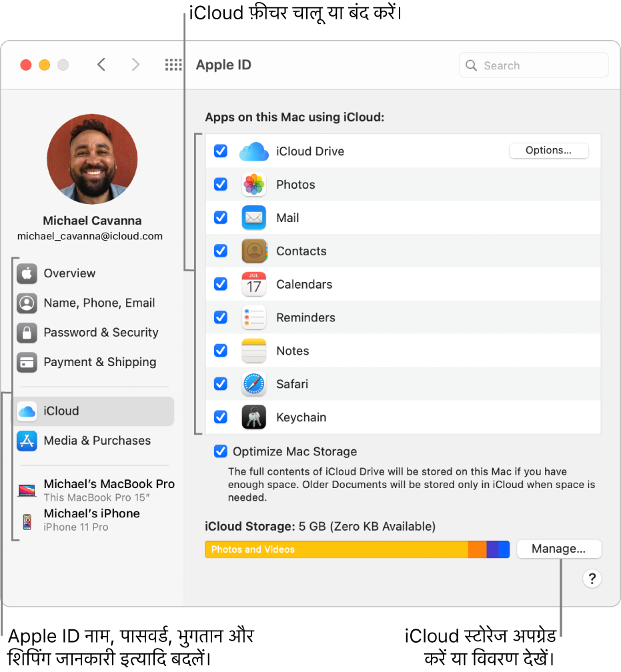Click the Keychain keys icon
This screenshot has width=621, height=672.
[254, 417]
